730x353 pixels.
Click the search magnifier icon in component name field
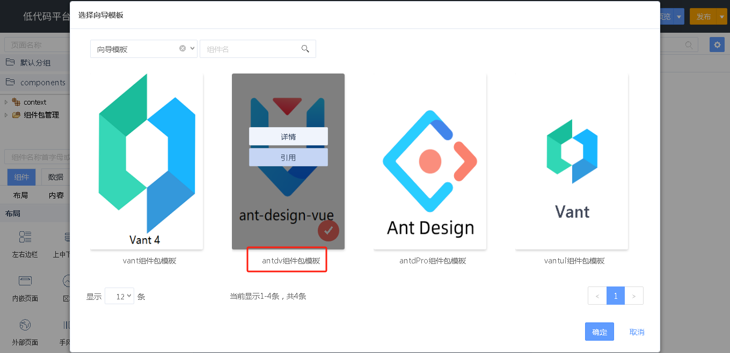click(305, 49)
